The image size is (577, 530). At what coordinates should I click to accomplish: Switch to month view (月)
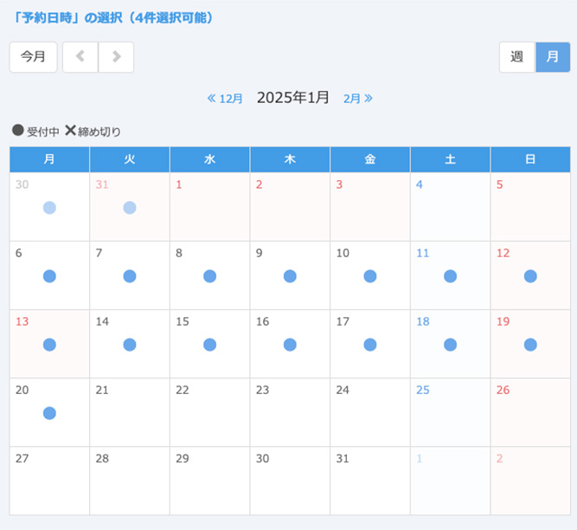tap(553, 57)
